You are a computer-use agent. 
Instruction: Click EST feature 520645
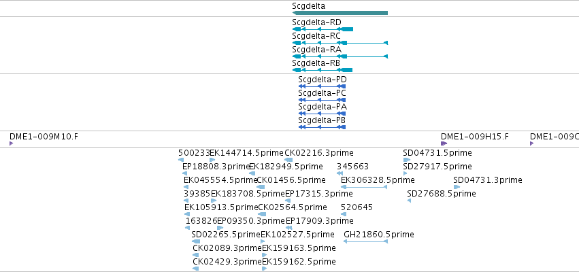tap(344, 214)
